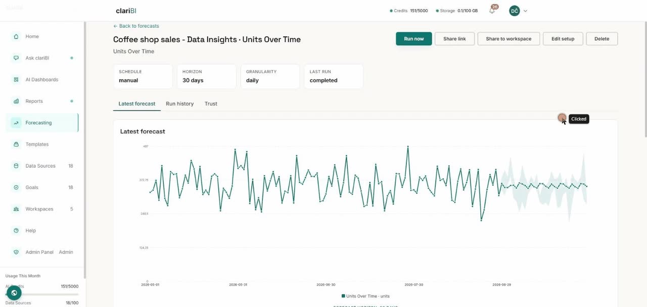Click the Delete button
Viewport: 647px width, 307px height.
(x=602, y=39)
